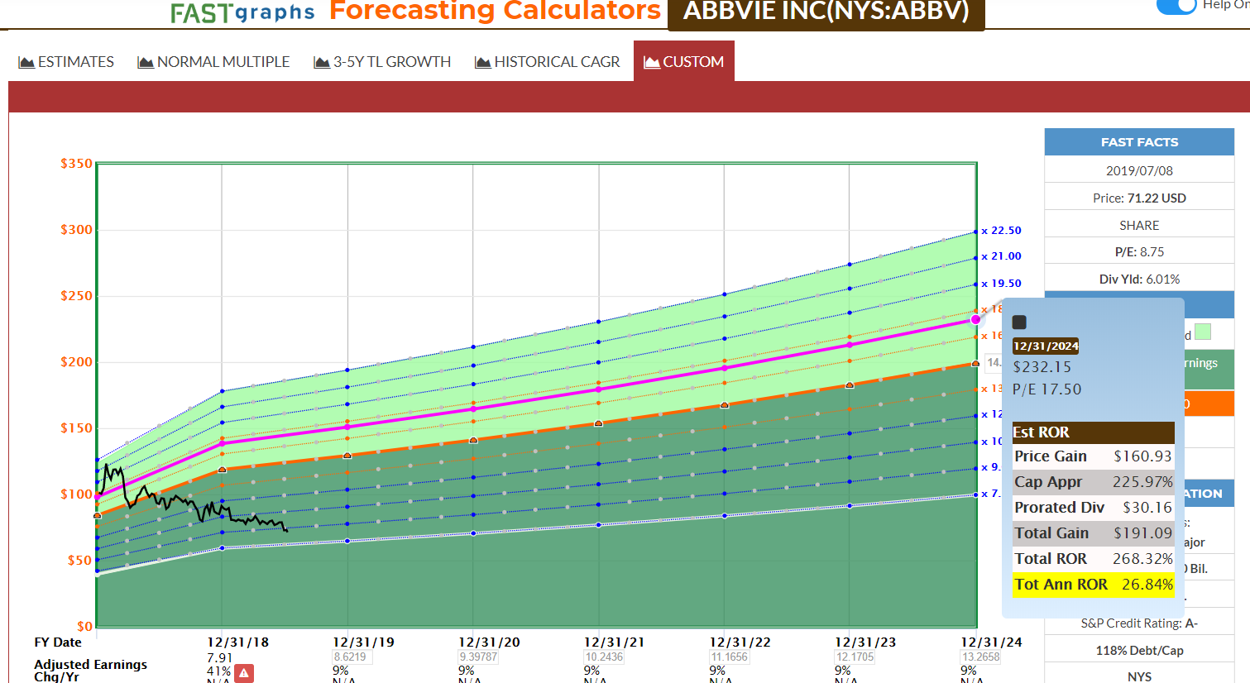The image size is (1250, 683).
Task: Select the CUSTOM tab
Action: coord(684,62)
